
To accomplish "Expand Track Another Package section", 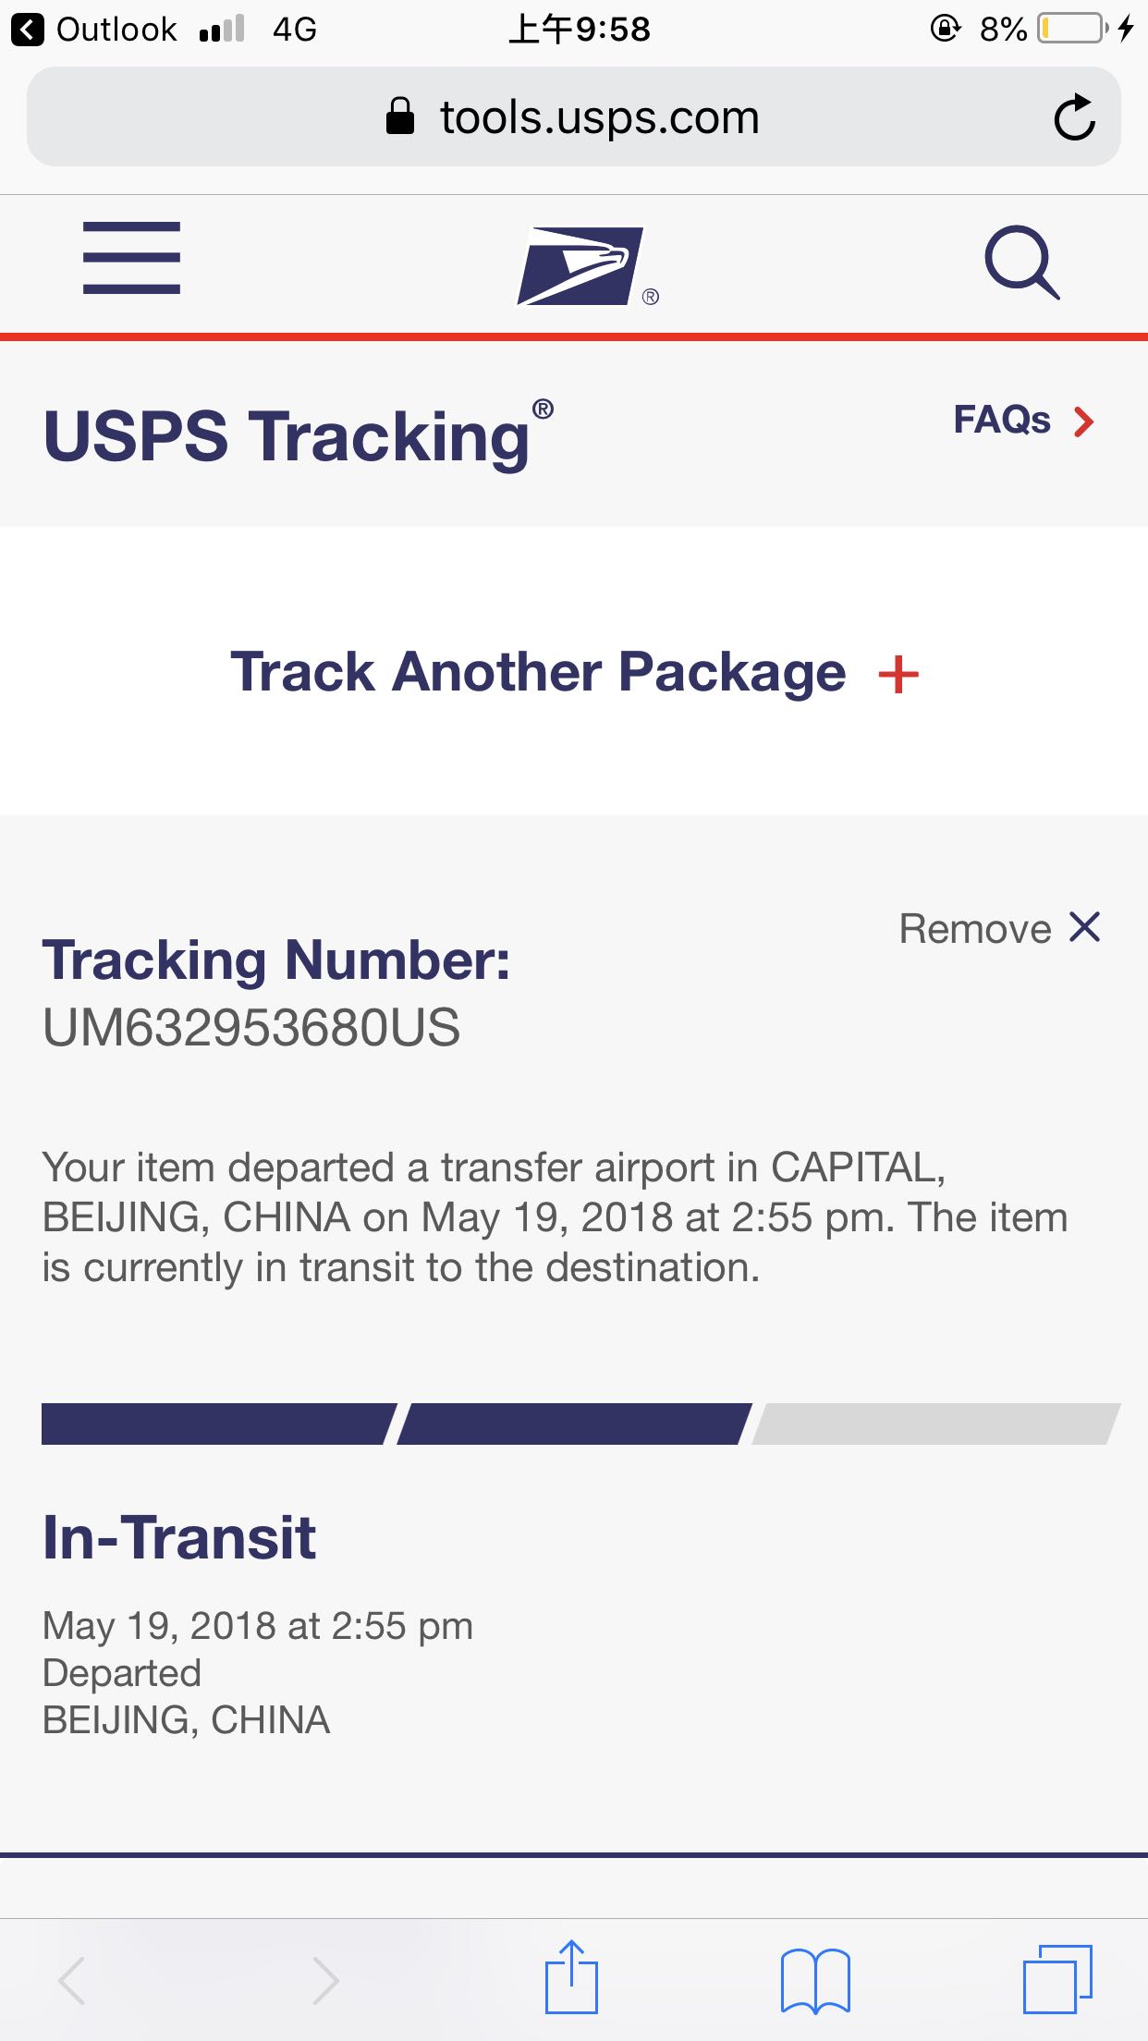I will 574,671.
